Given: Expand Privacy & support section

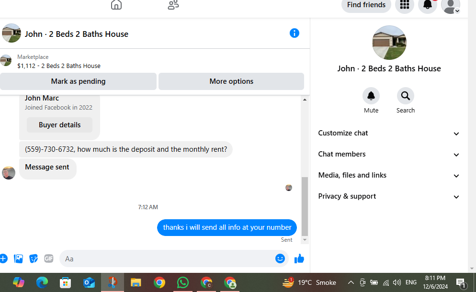Looking at the screenshot, I should click(x=388, y=196).
